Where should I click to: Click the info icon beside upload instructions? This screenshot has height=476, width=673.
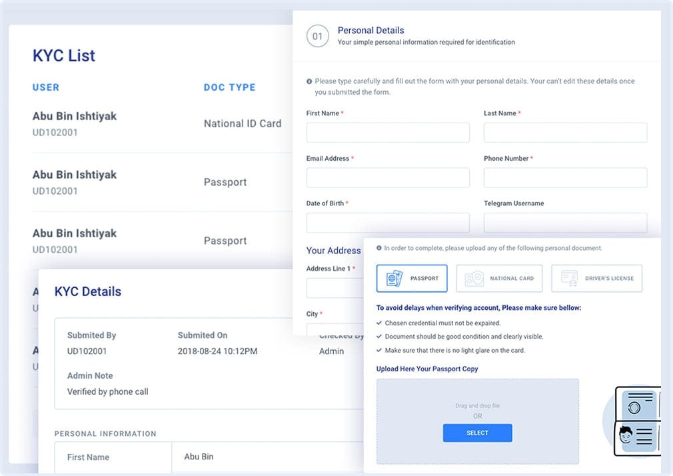pyautogui.click(x=379, y=248)
